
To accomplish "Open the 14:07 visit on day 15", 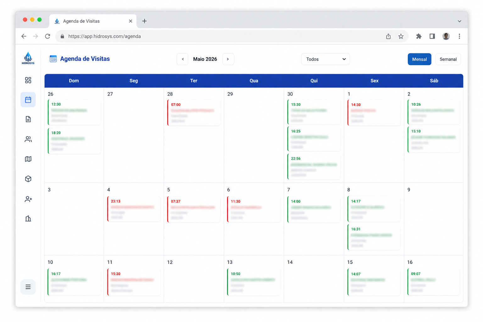I will coord(374,282).
